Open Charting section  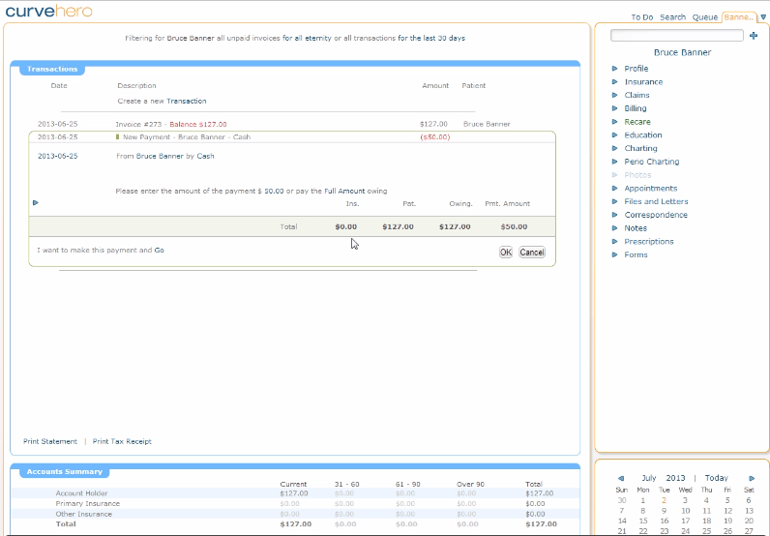pos(640,148)
